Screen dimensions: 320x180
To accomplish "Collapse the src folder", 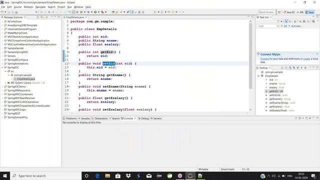I will tap(5, 71).
